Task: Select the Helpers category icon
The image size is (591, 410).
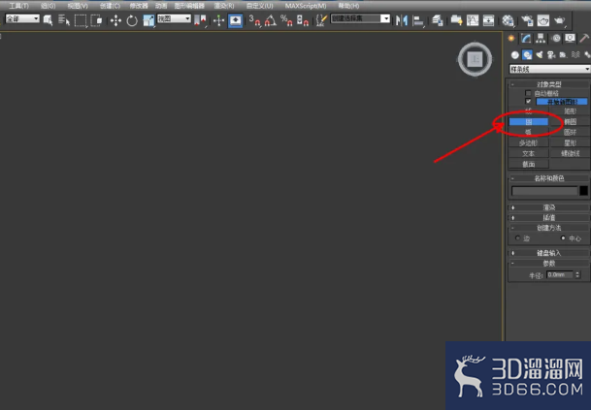Action: tap(563, 55)
